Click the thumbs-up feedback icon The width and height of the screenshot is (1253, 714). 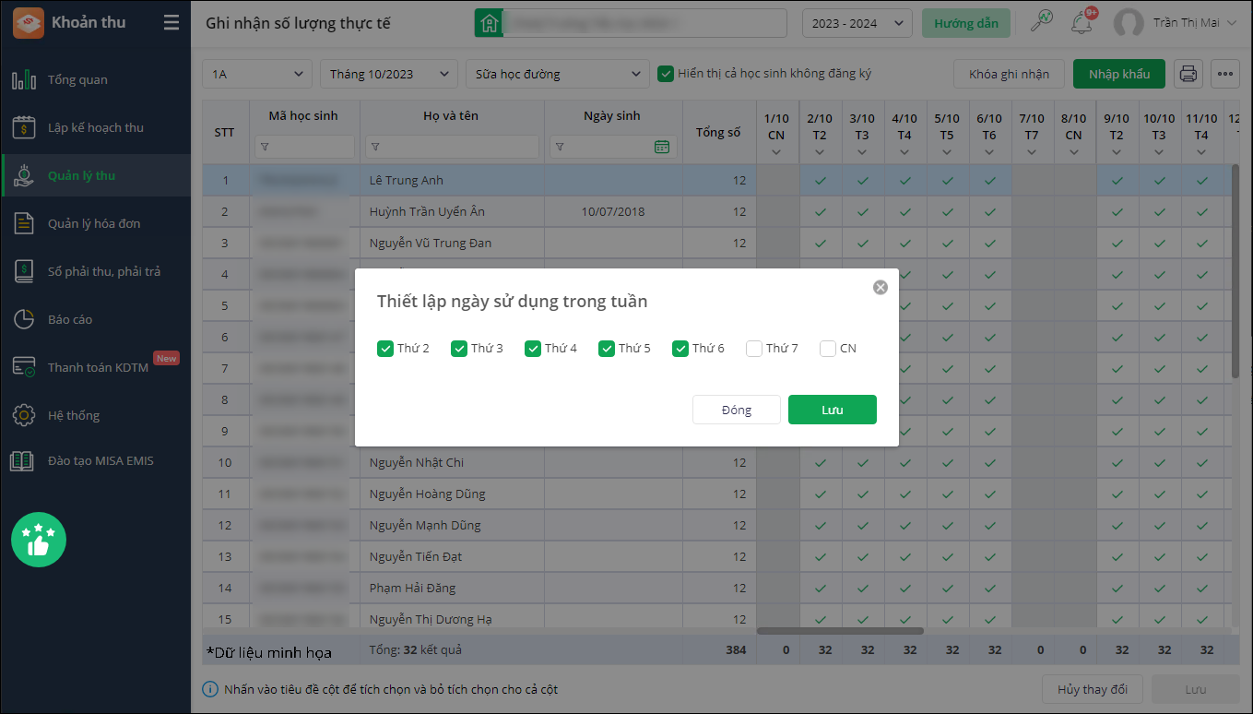pyautogui.click(x=39, y=540)
